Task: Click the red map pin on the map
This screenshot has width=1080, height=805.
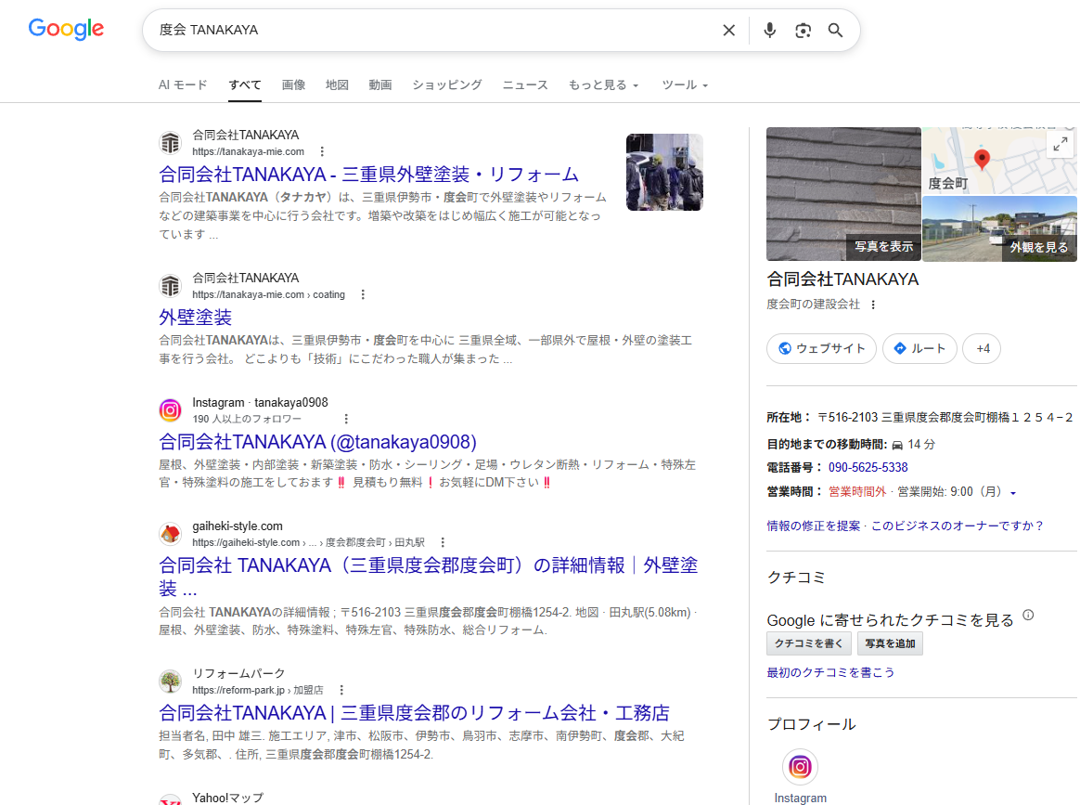Action: 983,159
